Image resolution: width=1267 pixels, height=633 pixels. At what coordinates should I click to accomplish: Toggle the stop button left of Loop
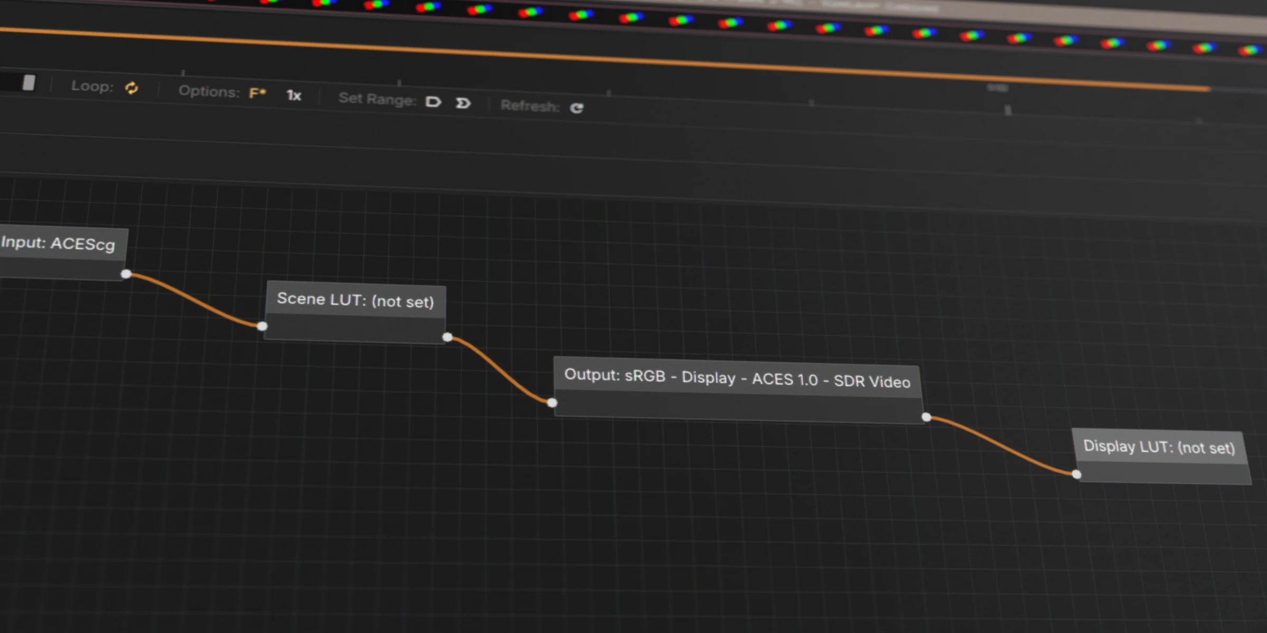[x=28, y=83]
